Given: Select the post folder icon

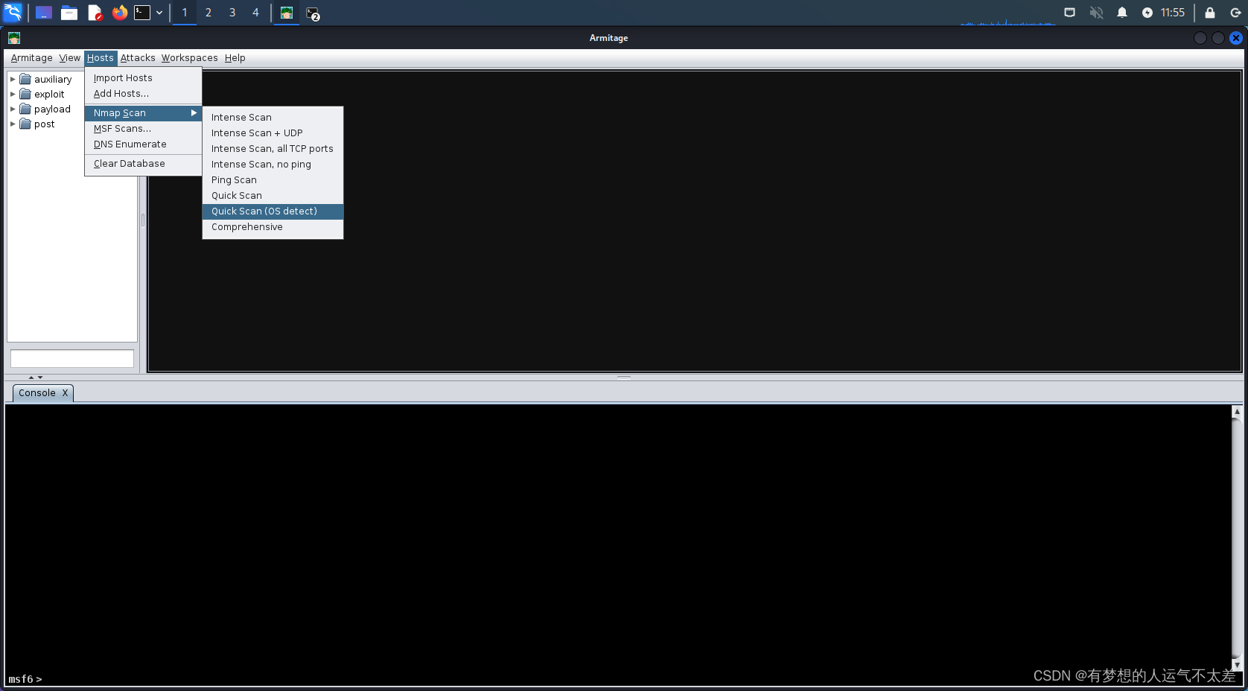Looking at the screenshot, I should point(25,124).
